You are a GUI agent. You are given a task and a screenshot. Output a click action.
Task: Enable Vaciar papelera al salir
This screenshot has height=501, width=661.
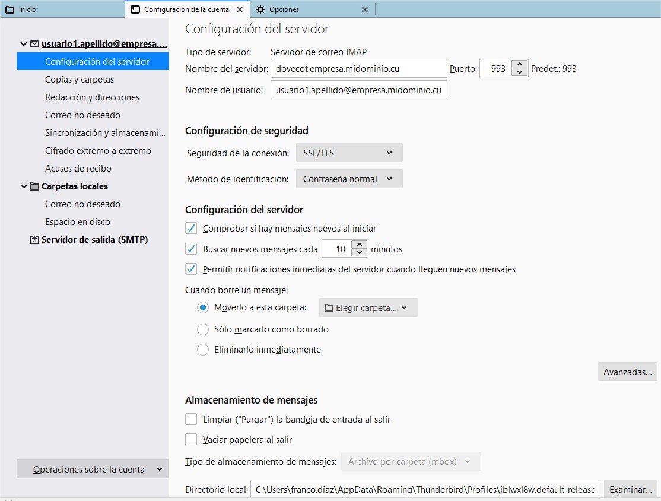click(191, 439)
